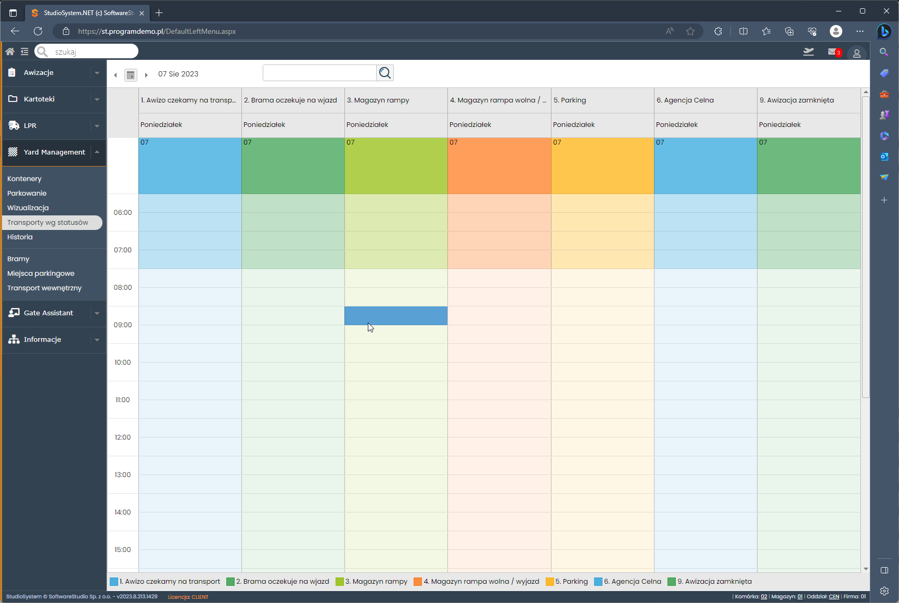
Task: Go to the next day arrow
Action: click(146, 75)
